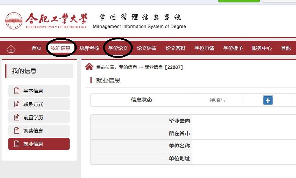Open the 学位申请 menu
The width and height of the screenshot is (296, 178).
(204, 48)
